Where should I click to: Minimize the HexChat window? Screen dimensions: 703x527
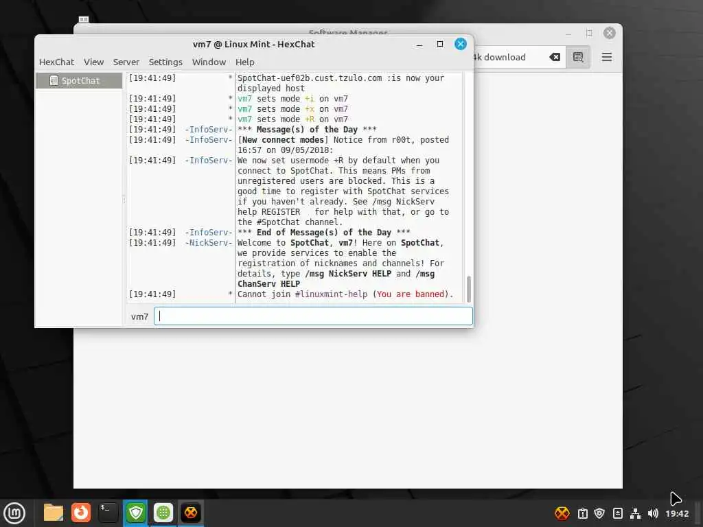click(x=419, y=45)
